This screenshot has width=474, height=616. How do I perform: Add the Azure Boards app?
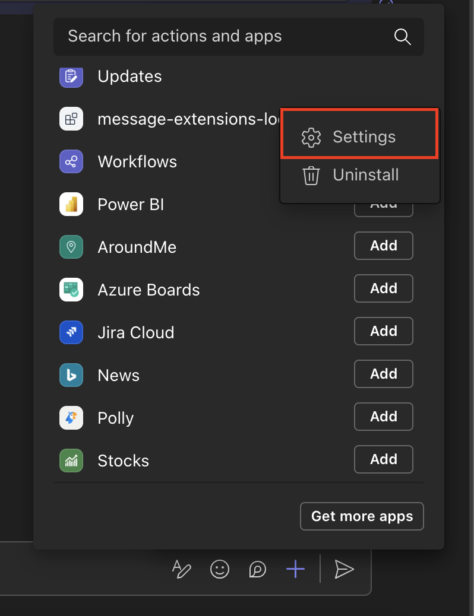(x=383, y=288)
